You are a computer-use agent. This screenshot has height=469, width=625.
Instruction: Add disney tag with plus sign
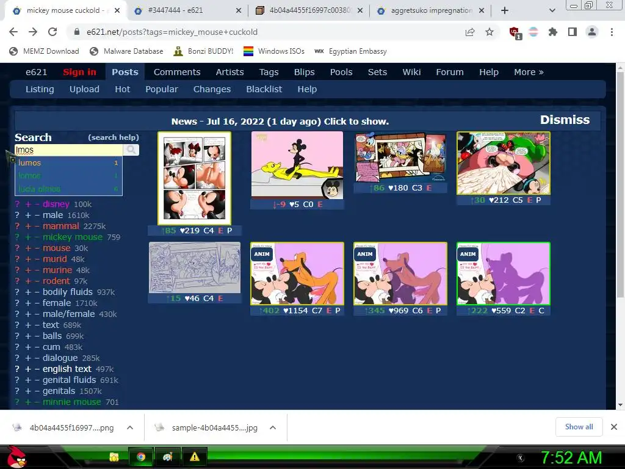click(28, 204)
